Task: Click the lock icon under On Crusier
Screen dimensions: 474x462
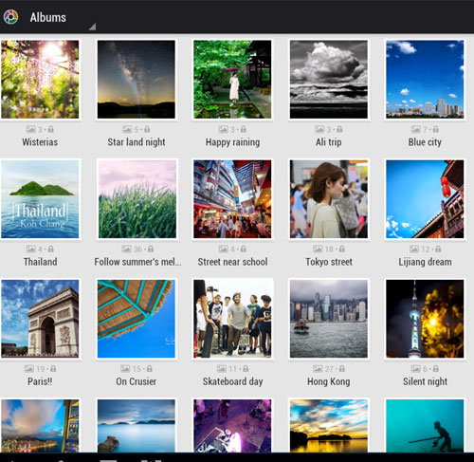Action: [x=150, y=368]
